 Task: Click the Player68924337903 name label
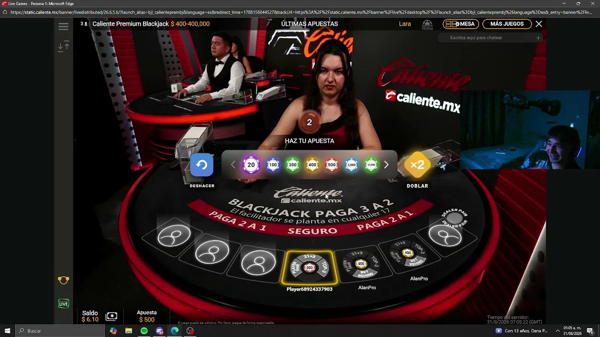tap(309, 289)
